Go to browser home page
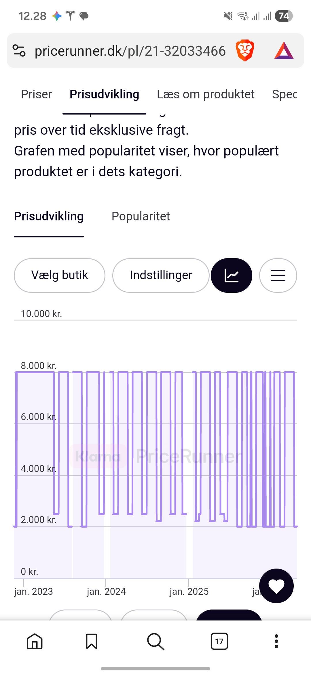 pyautogui.click(x=35, y=641)
